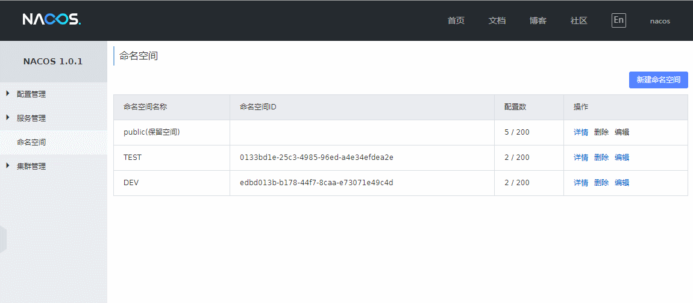Image resolution: width=693 pixels, height=303 pixels.
Task: Expand the 配置管理 menu arrow
Action: [x=8, y=94]
